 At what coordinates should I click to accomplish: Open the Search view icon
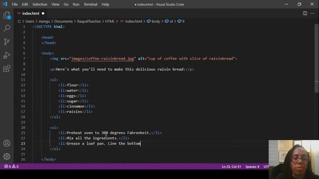pyautogui.click(x=6, y=28)
